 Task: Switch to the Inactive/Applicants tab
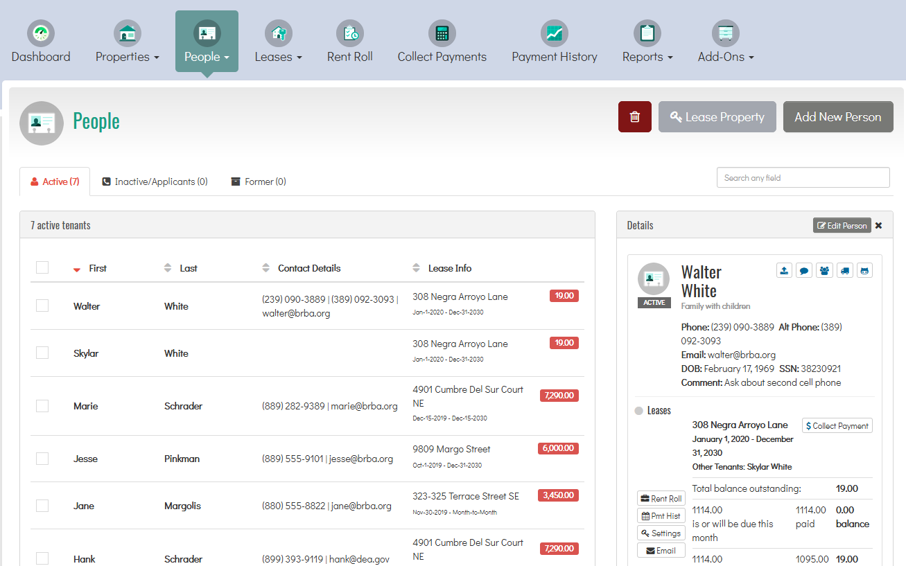tap(155, 182)
